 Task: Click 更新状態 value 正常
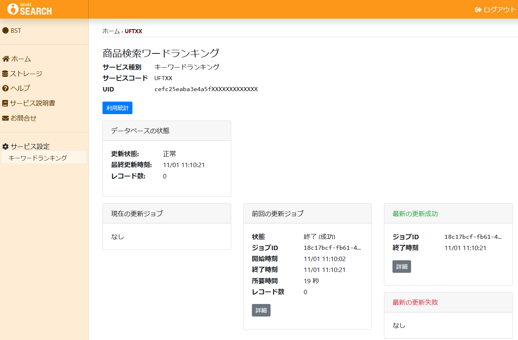170,154
